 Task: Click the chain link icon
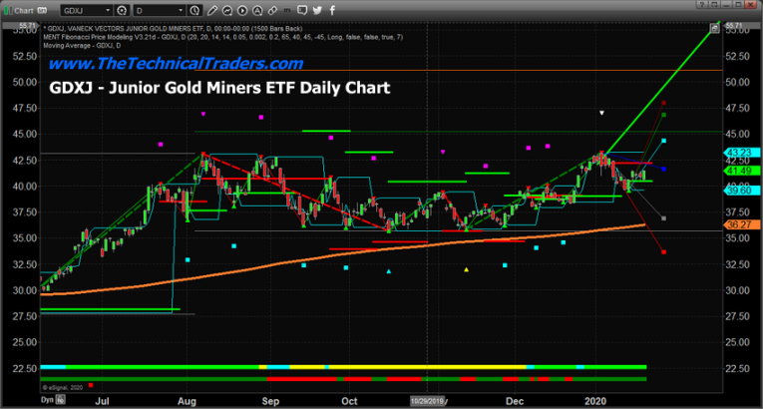(x=272, y=10)
